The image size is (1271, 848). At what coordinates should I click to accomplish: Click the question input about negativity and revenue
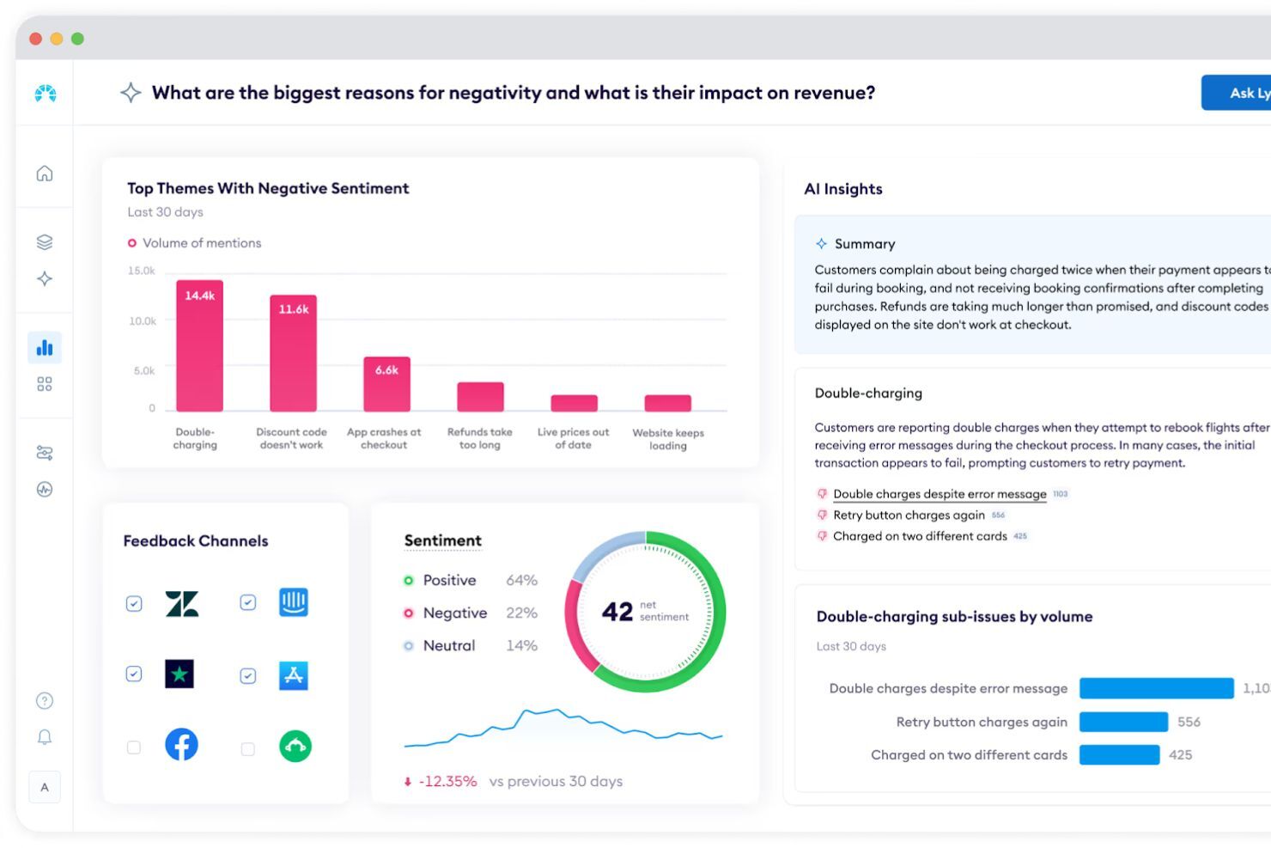[x=514, y=93]
